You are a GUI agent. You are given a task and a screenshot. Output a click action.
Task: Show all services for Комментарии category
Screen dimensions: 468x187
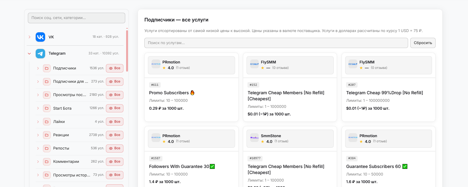click(x=115, y=162)
